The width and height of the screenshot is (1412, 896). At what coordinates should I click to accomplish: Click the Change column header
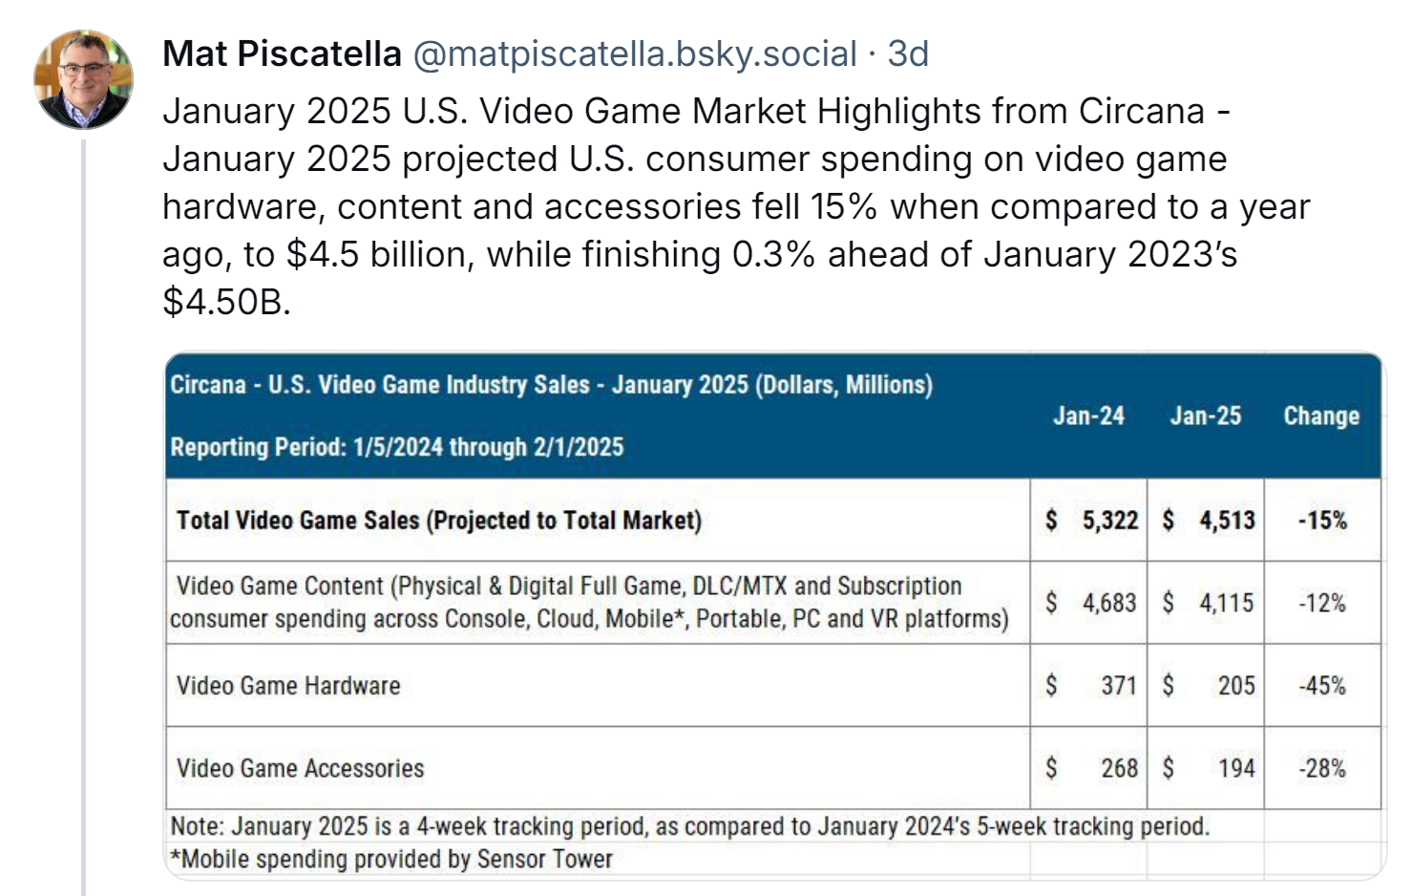(1321, 416)
